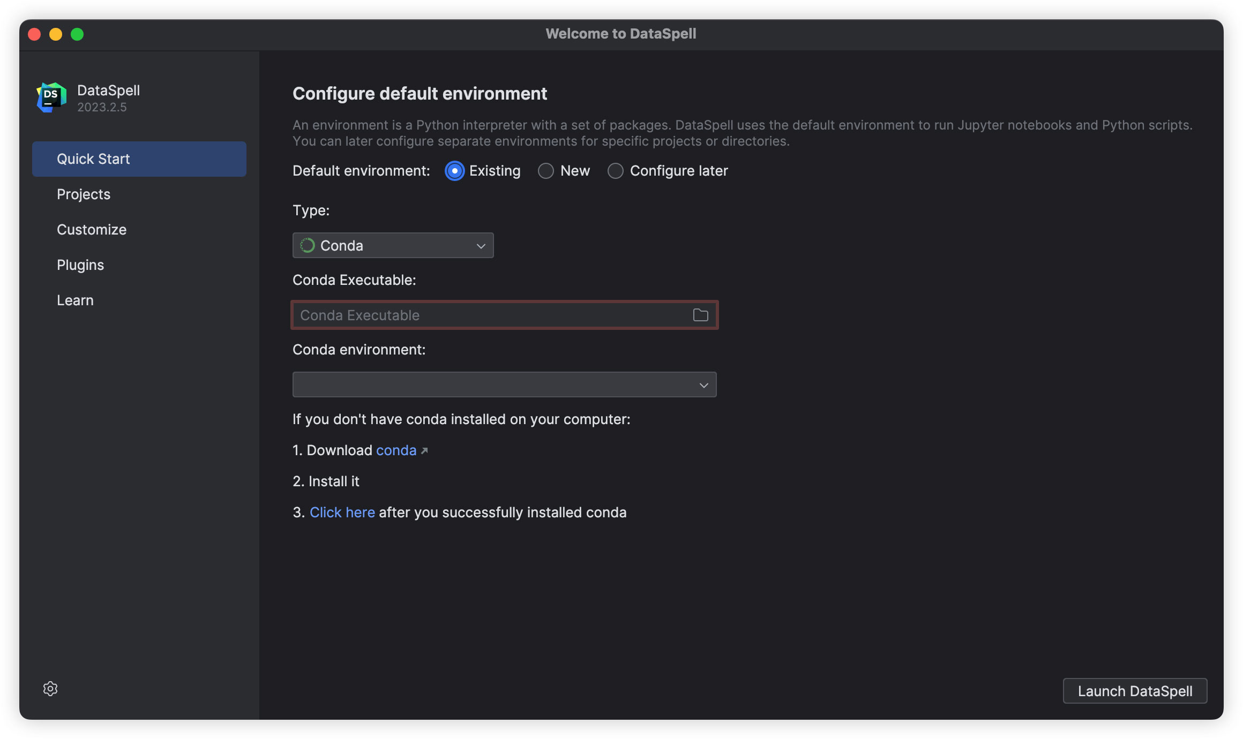Close the window with the red button
The image size is (1243, 739).
click(34, 34)
